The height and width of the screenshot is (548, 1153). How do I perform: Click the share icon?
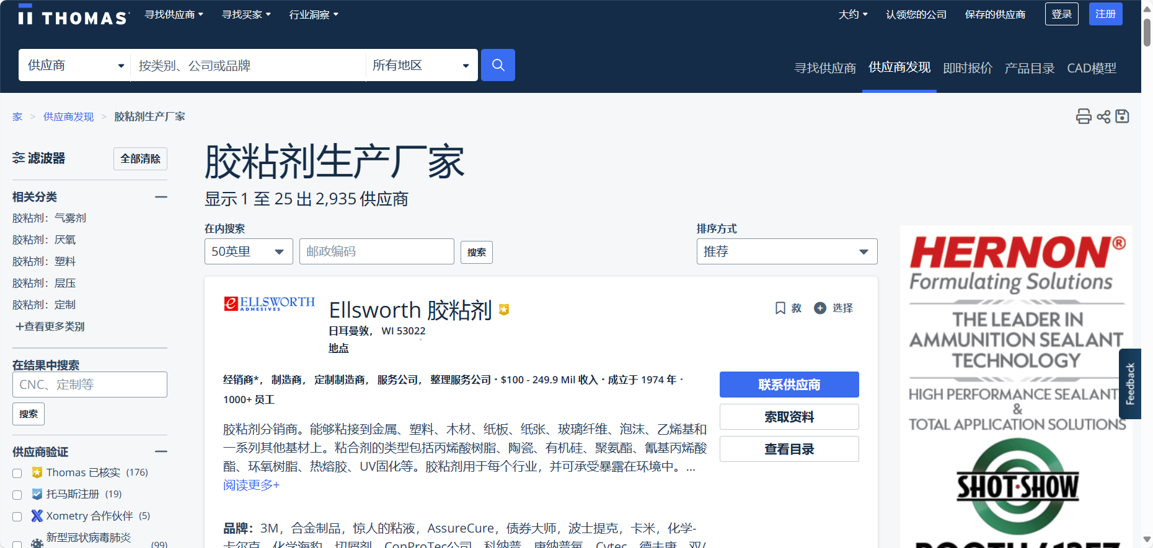[1103, 116]
